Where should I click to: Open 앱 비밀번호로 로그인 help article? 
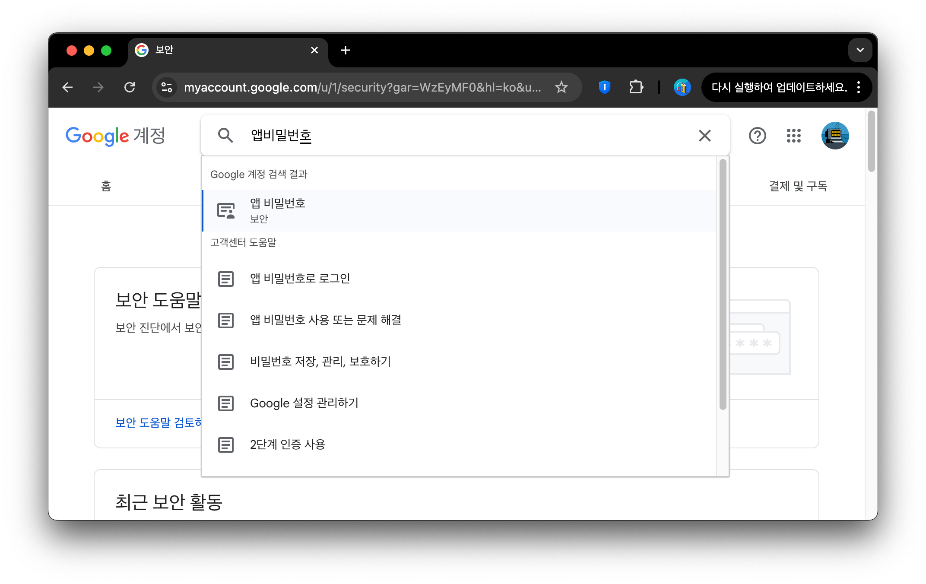point(300,279)
